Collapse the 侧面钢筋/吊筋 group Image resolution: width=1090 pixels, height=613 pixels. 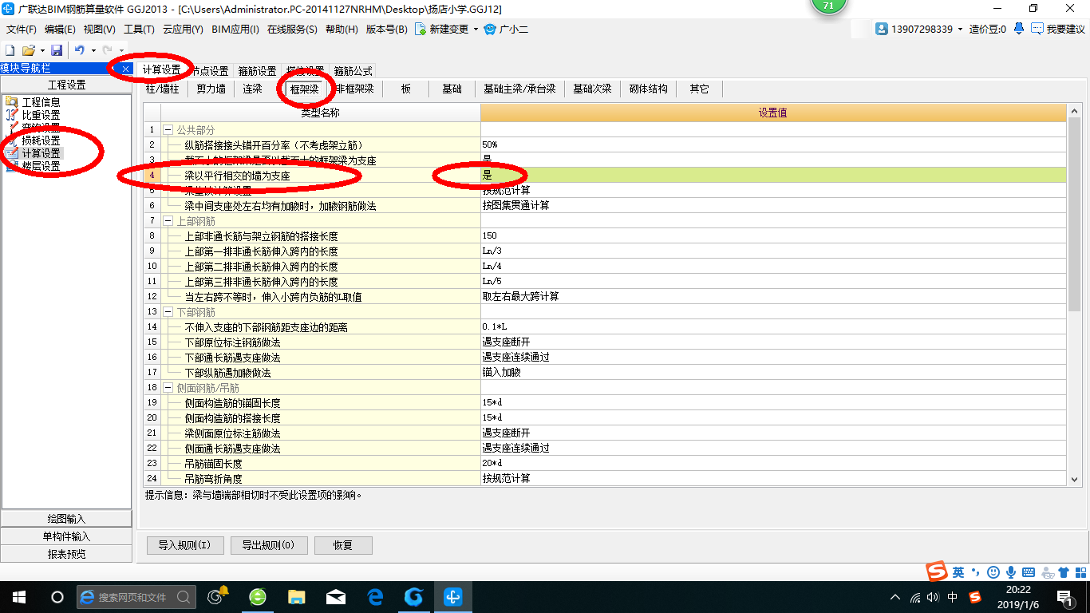[168, 388]
